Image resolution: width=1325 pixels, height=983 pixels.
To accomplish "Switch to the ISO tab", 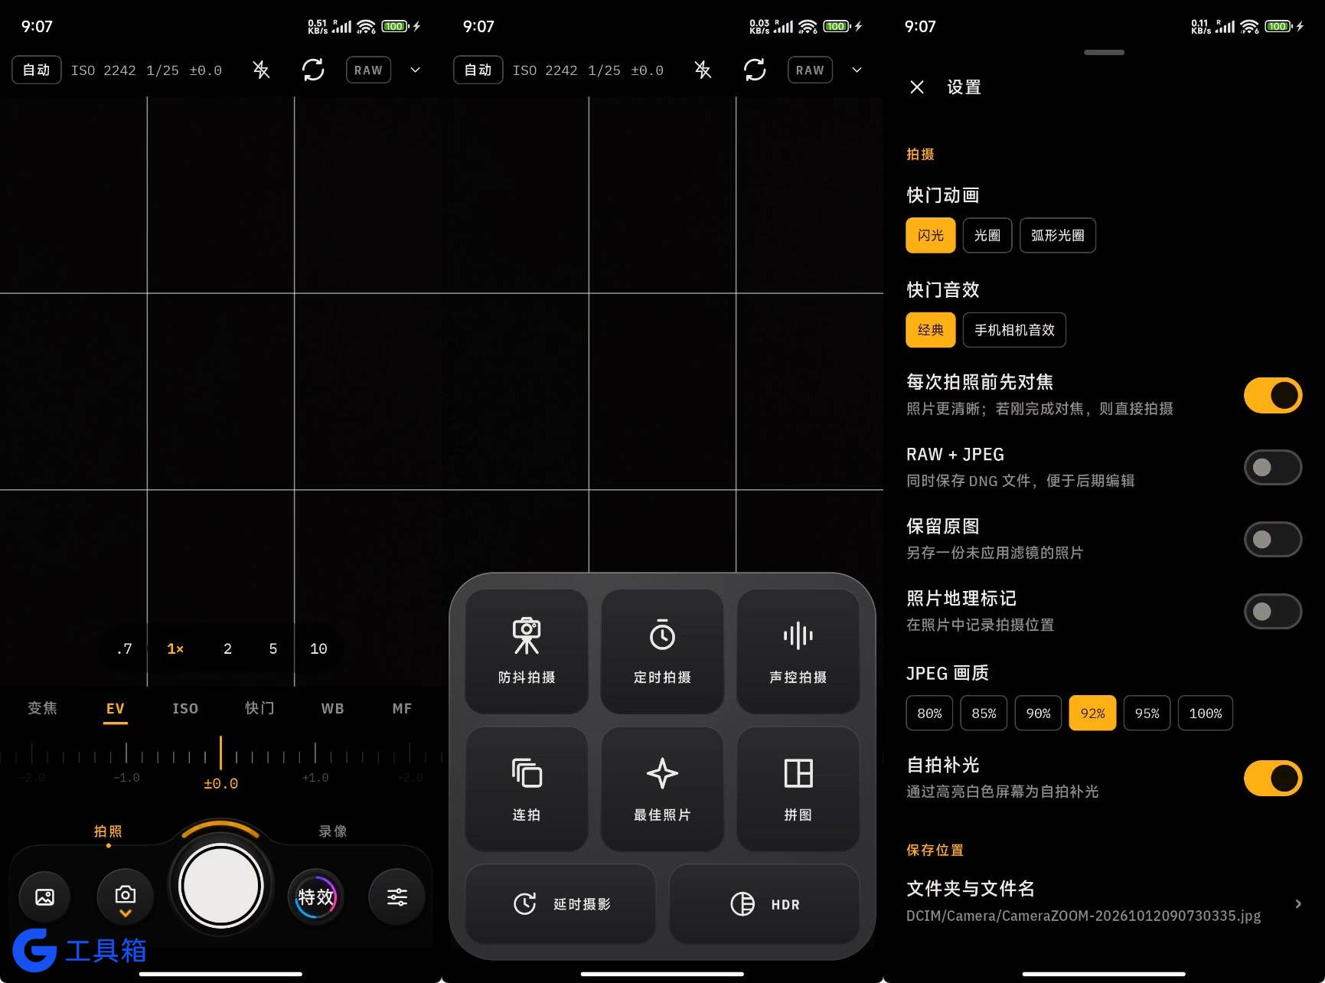I will [x=185, y=708].
